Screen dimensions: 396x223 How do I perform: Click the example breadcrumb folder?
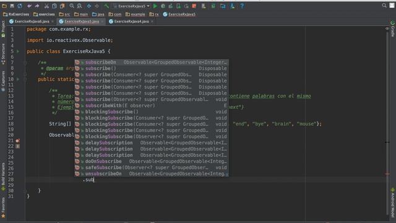[136, 14]
